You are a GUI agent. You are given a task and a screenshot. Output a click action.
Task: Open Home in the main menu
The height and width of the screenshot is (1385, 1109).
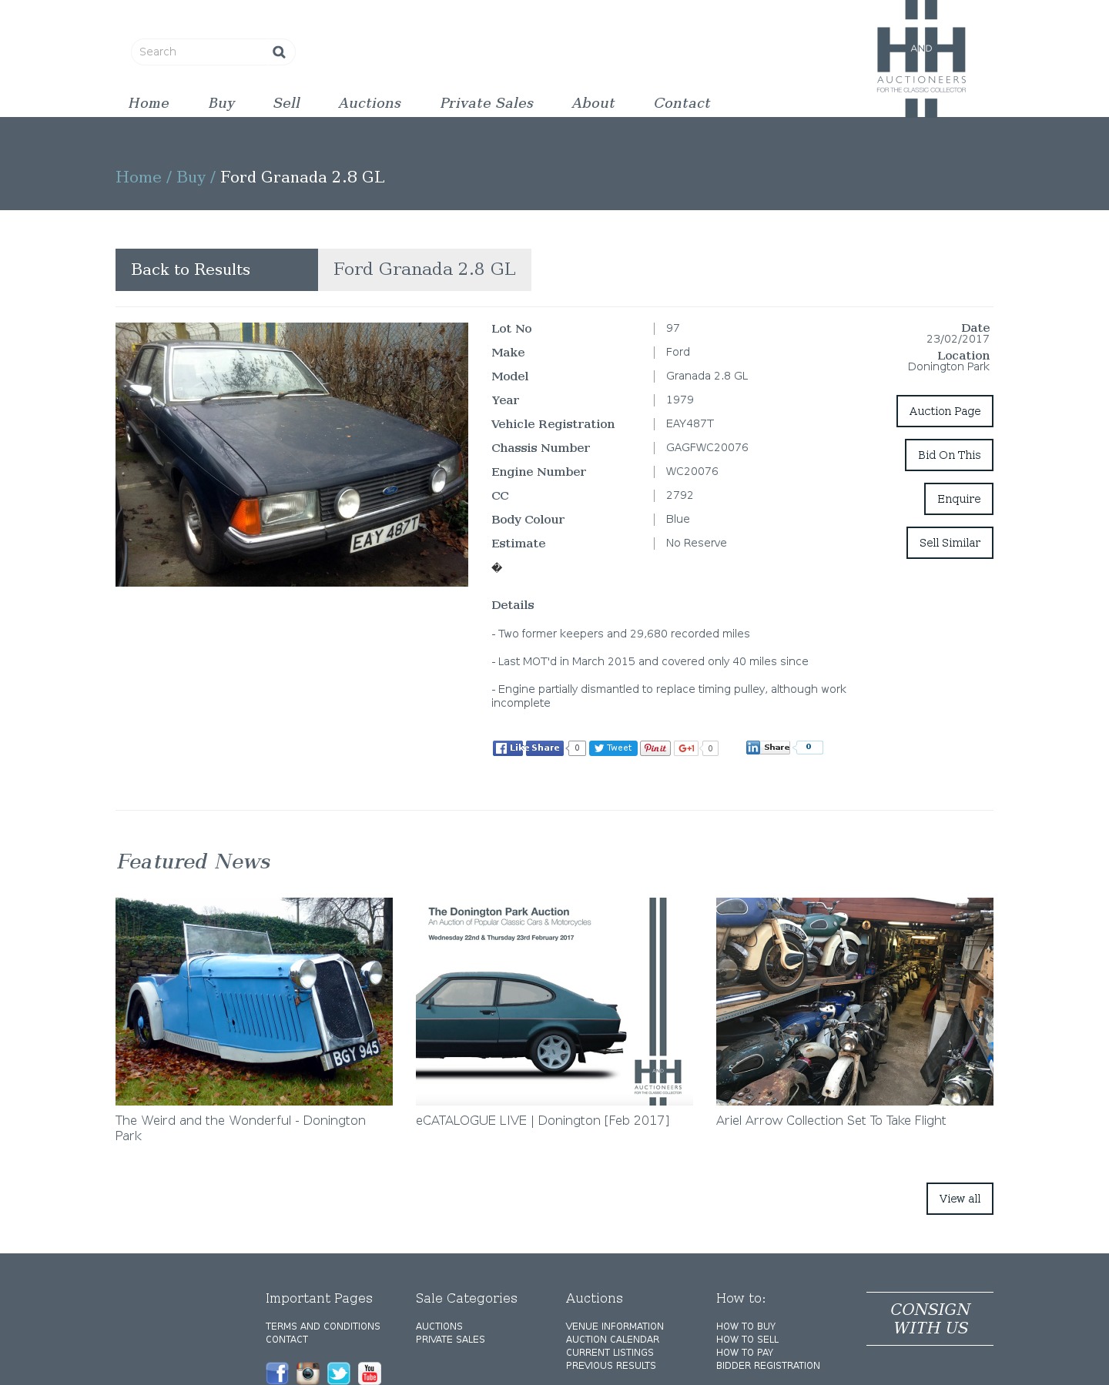(x=149, y=103)
